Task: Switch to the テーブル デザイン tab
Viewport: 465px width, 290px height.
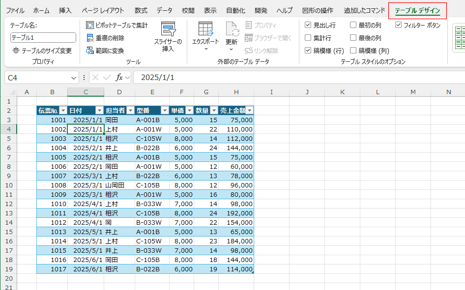Action: coord(417,10)
